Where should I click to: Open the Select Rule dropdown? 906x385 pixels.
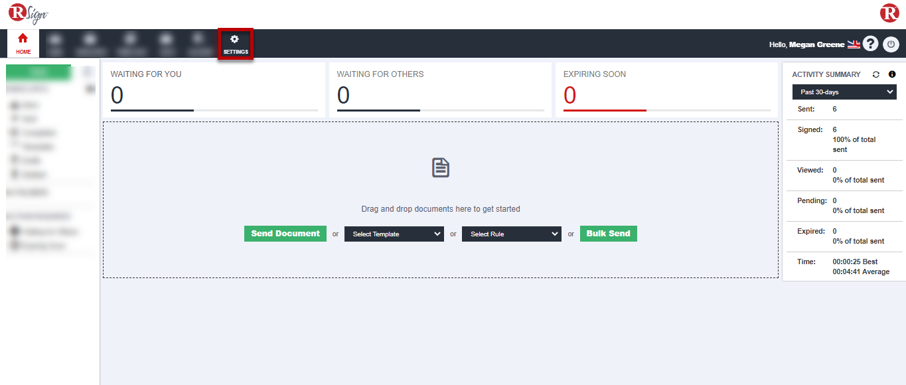click(x=511, y=234)
